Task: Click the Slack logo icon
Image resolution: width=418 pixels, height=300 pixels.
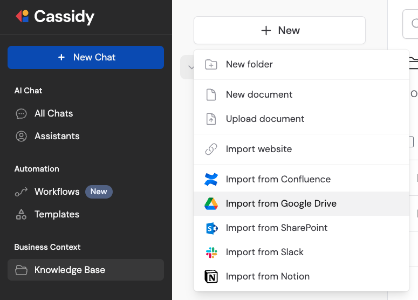Action: [x=211, y=253]
